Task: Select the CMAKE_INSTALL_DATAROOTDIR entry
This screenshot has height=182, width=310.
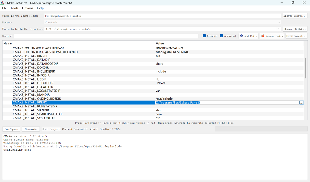Action: (36, 64)
